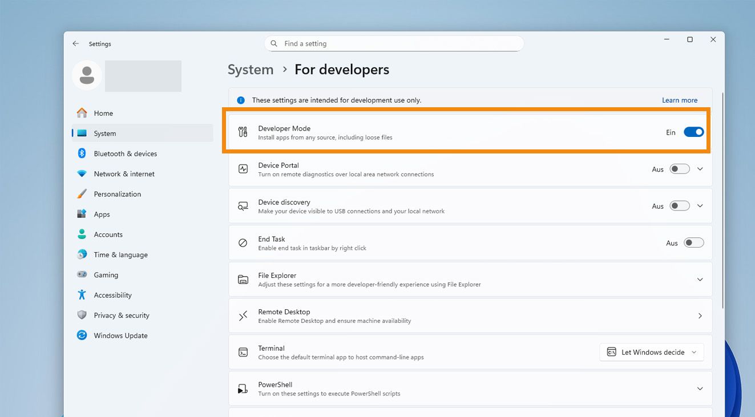
Task: Go to Network & internet
Action: click(x=142, y=174)
